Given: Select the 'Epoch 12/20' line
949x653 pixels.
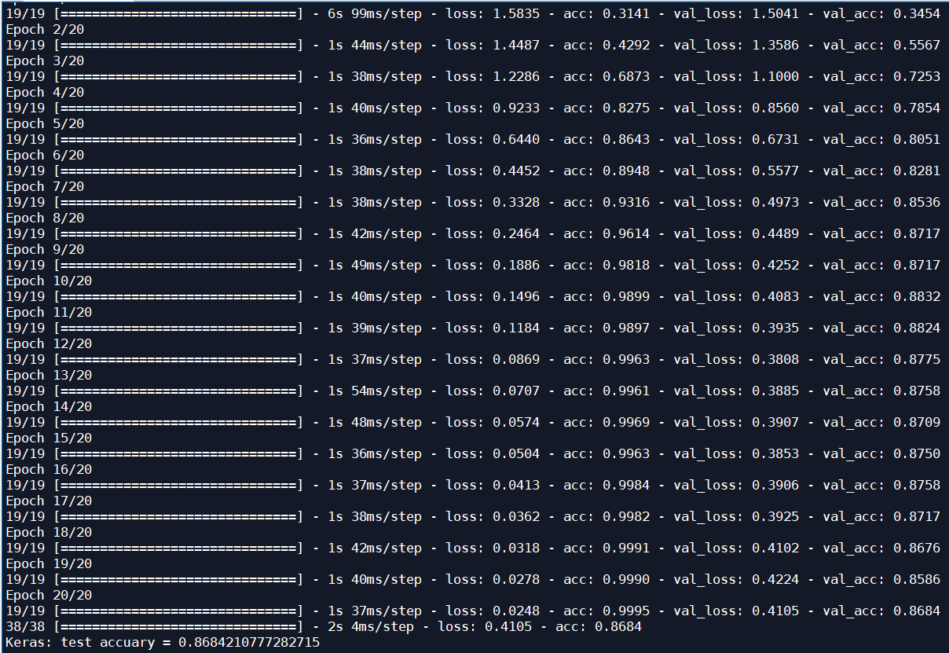Looking at the screenshot, I should click(49, 343).
